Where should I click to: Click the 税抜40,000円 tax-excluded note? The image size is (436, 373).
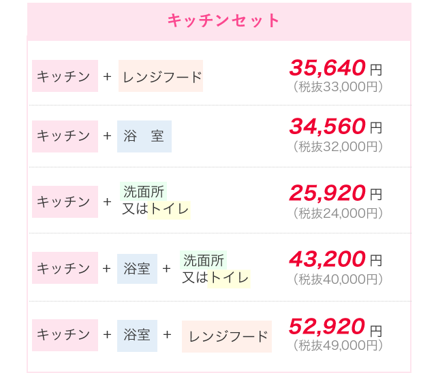click(338, 279)
